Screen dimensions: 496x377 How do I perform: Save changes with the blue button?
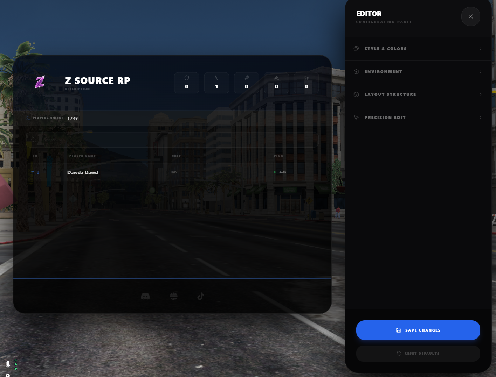coord(418,330)
